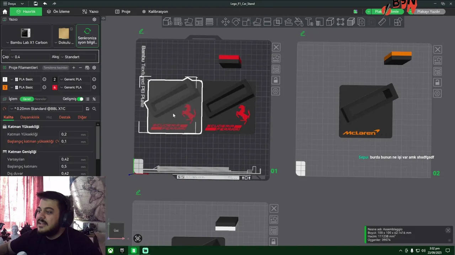Screen dimensions: 455x255
Task: Click the compare presets icon near Gelişmiş
Action: [94, 99]
